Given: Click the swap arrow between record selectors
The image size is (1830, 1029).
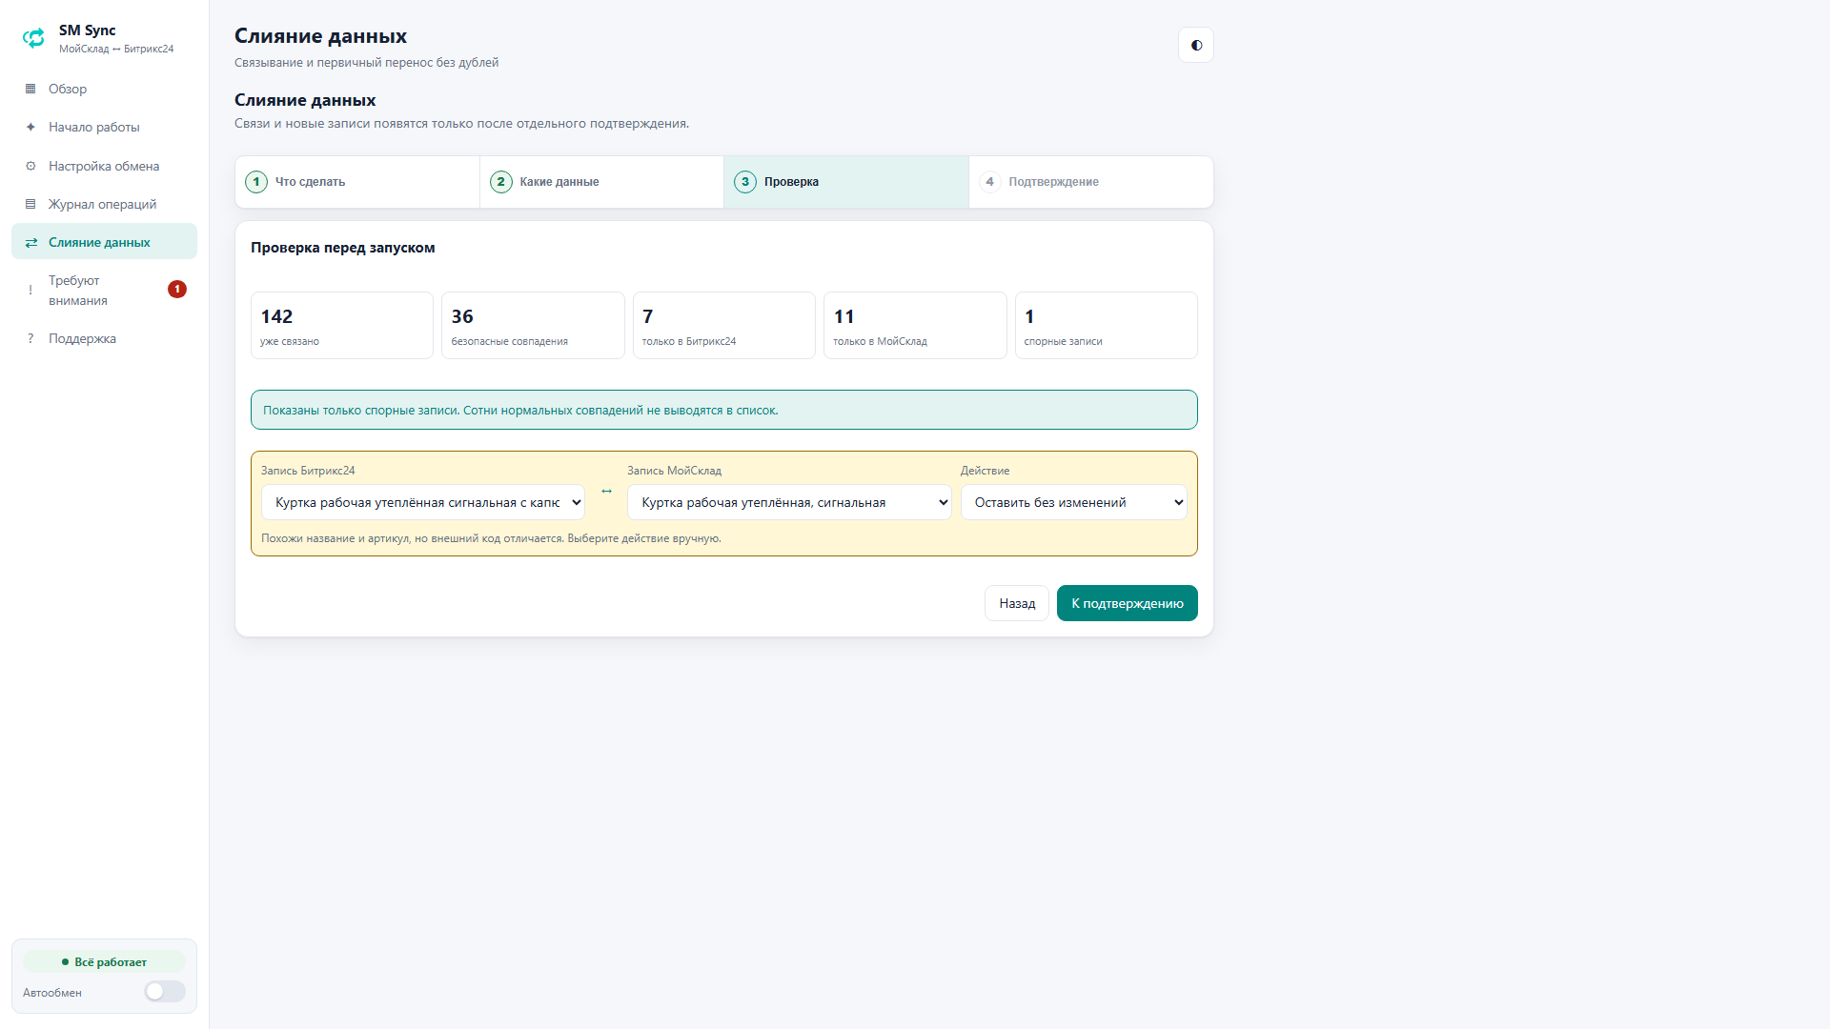Looking at the screenshot, I should point(606,492).
